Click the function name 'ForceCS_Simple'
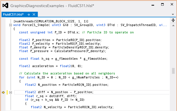Image resolution: width=177 pixels, height=111 pixels. (35, 25)
